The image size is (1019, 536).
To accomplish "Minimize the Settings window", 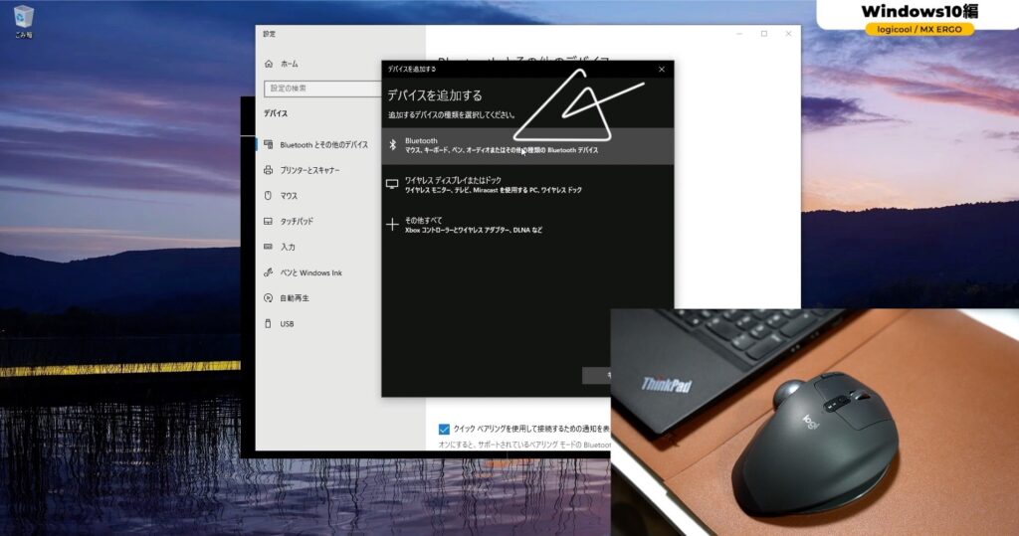I will [x=739, y=34].
